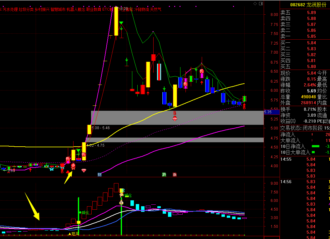Viewport: 330px width, 239px height.
Task: Click the 外盘 268914 value
Action: click(308, 103)
